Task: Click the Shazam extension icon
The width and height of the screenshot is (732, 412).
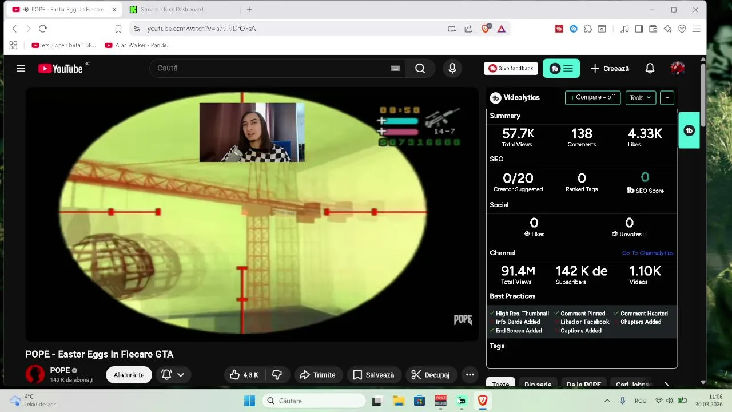Action: click(574, 29)
